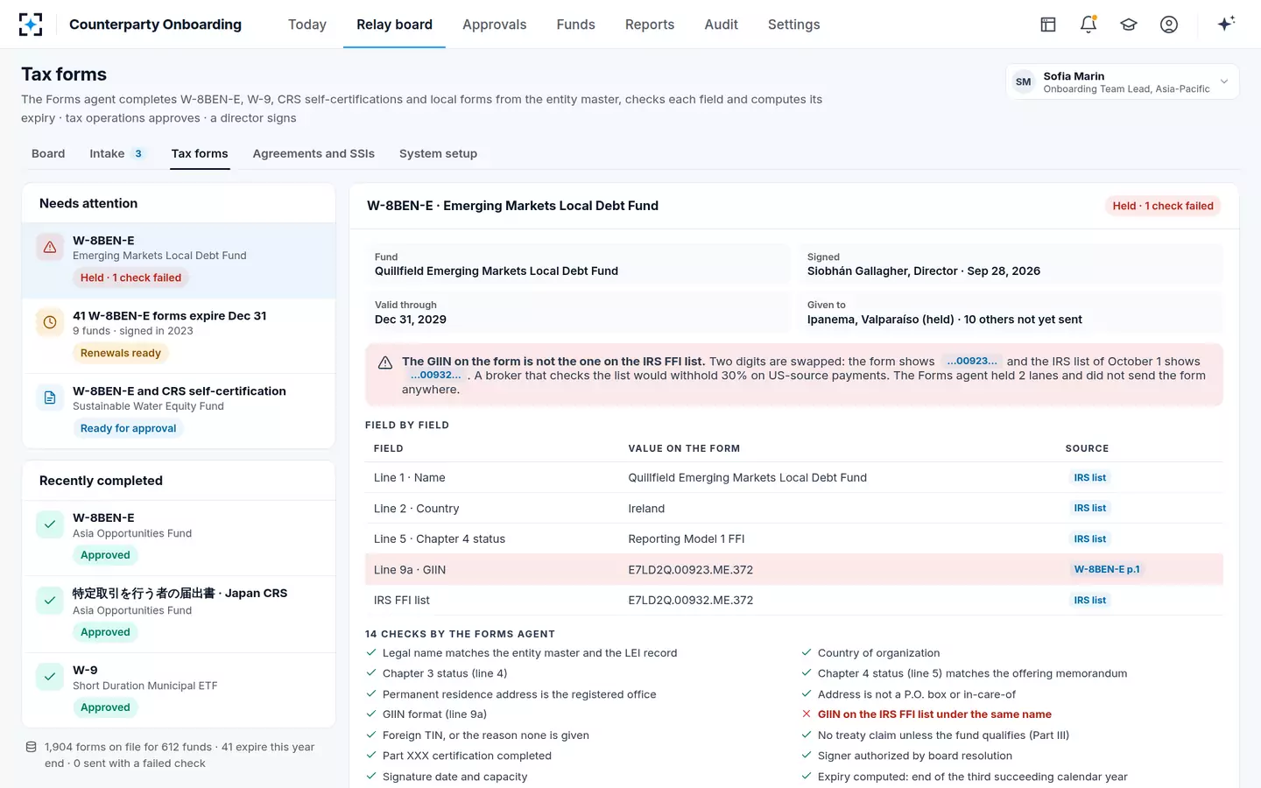Open IRS list source for Line 1 Name
This screenshot has width=1261, height=788.
pyautogui.click(x=1090, y=477)
